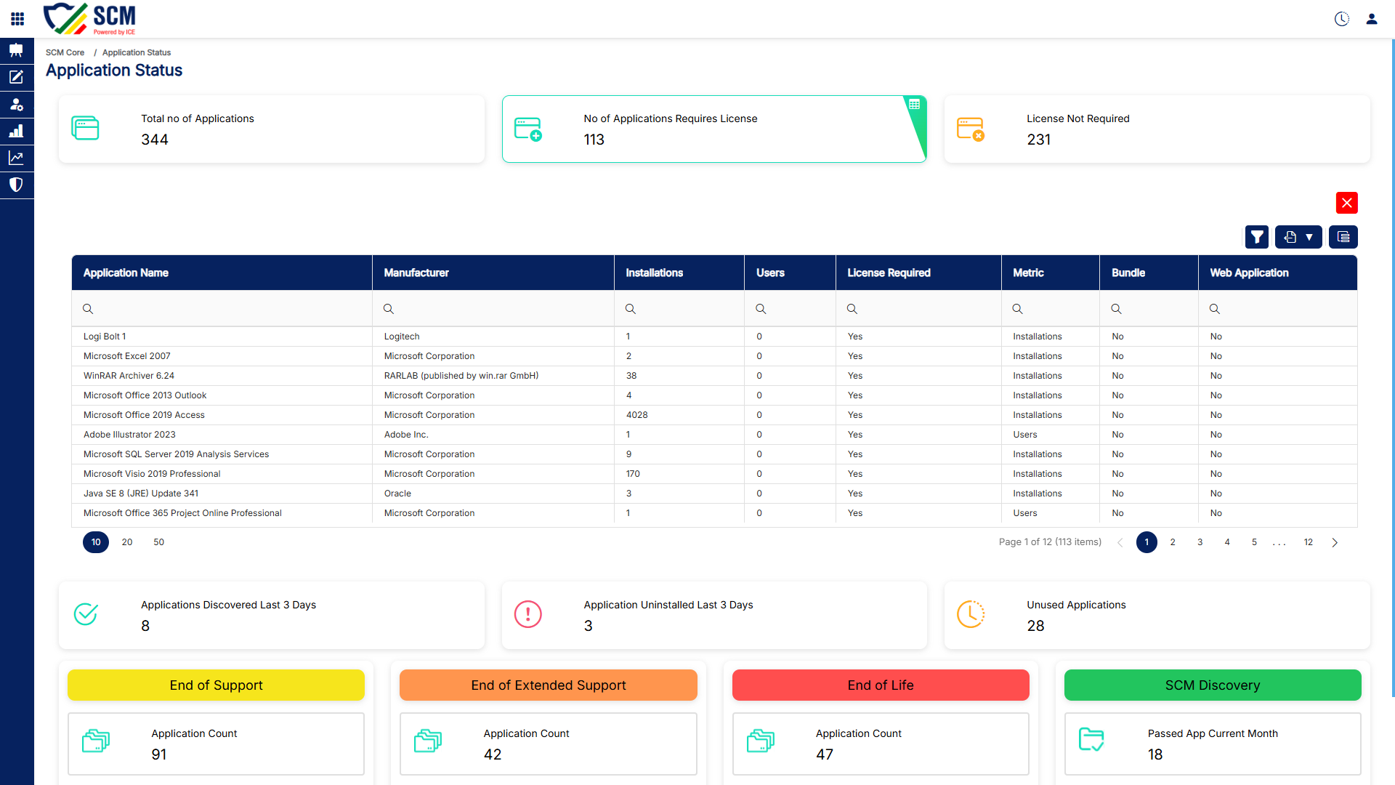The image size is (1395, 785).
Task: Close the grid with red X button
Action: point(1347,203)
